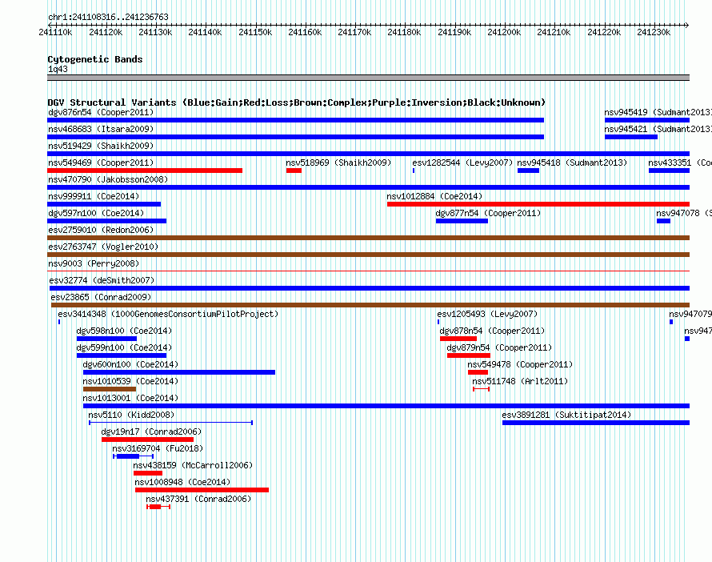
Task: Click the 241200k ruler tick label
Action: pos(504,32)
